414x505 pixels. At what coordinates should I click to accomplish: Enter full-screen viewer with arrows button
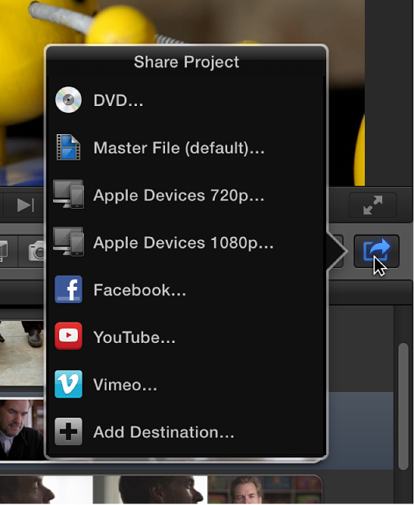[x=373, y=205]
